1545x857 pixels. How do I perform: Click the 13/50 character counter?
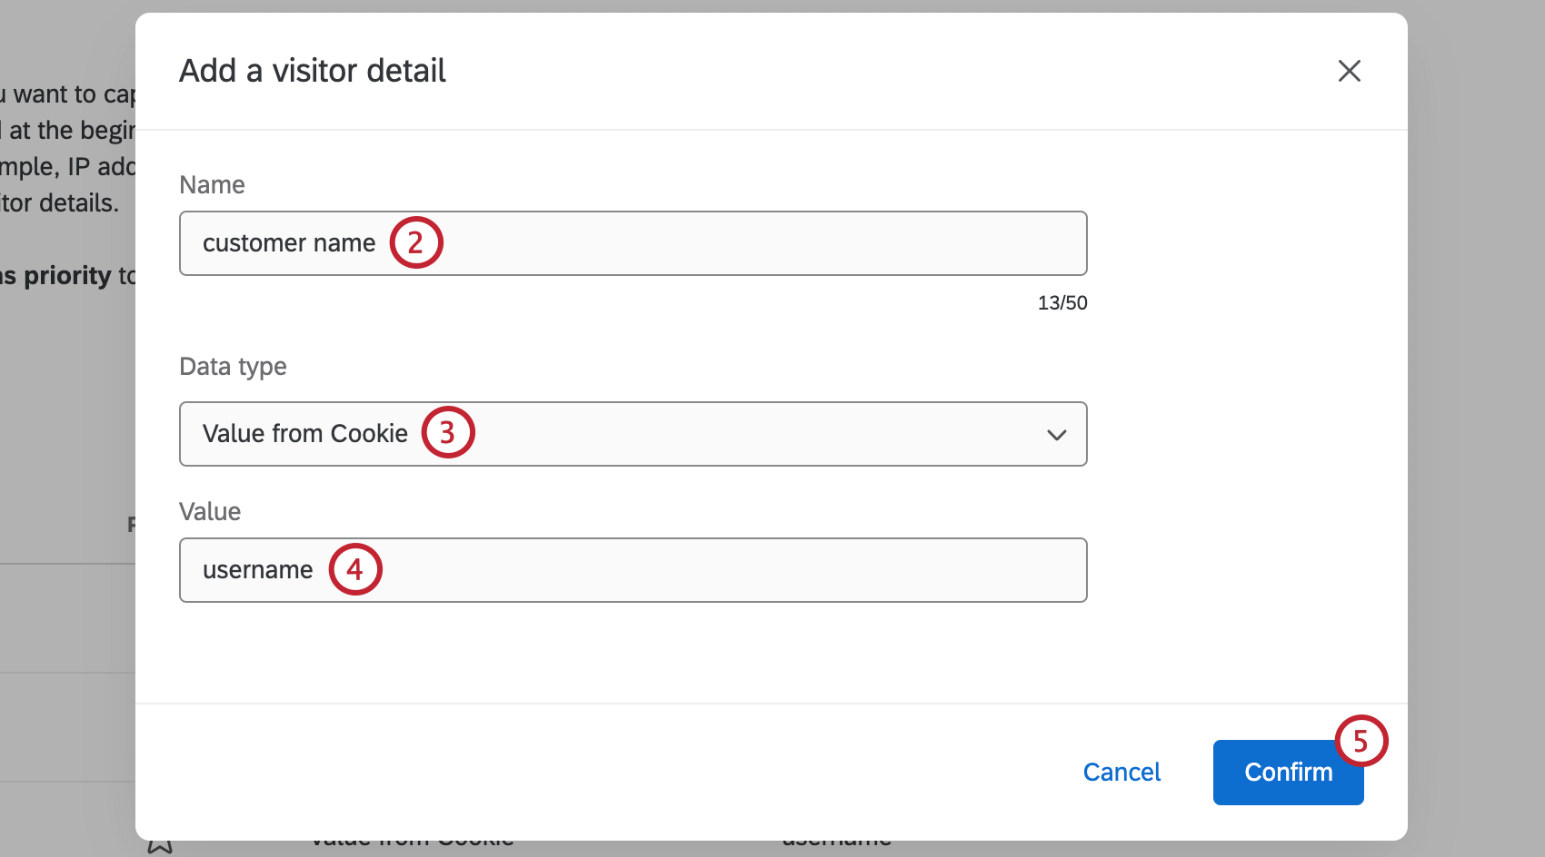pos(1062,302)
